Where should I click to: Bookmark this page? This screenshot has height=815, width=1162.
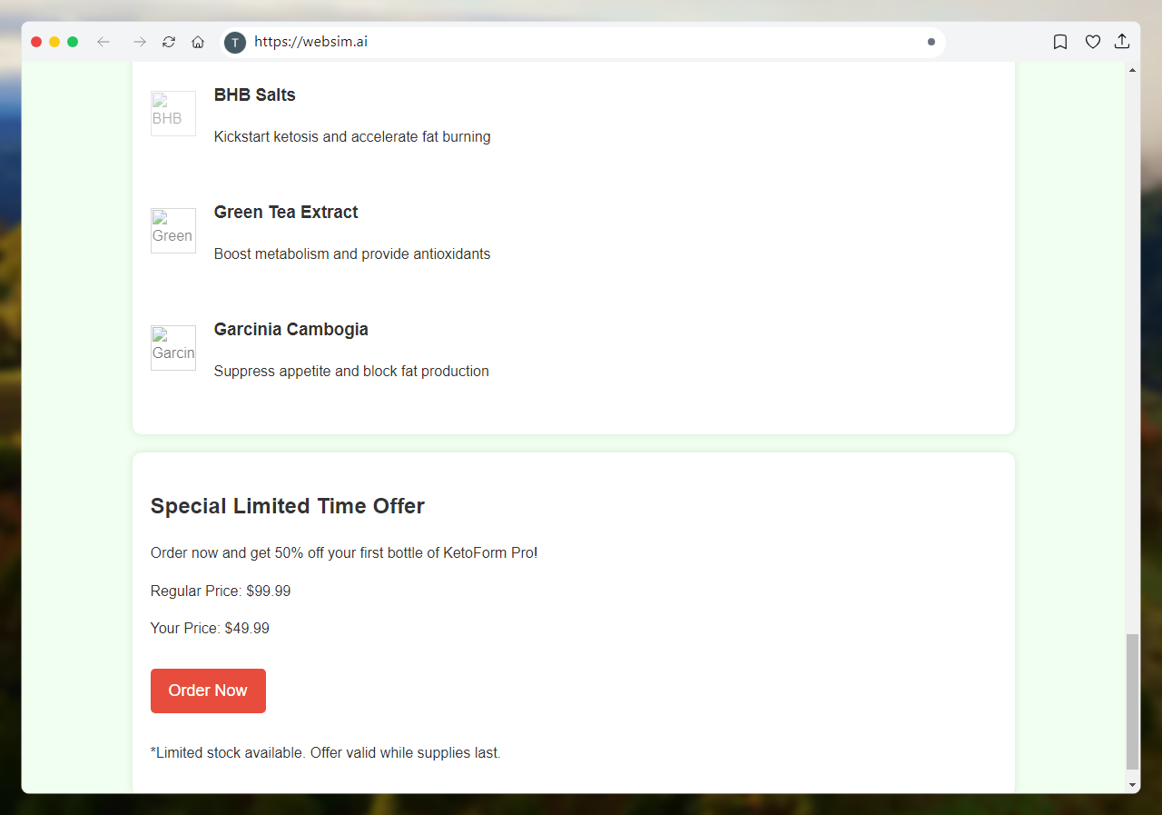(x=1060, y=42)
